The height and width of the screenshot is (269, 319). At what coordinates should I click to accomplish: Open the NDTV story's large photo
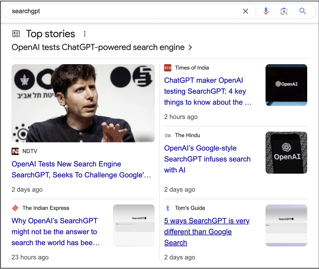pyautogui.click(x=83, y=103)
